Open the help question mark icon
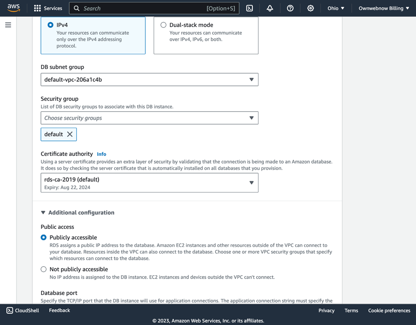Viewport: 416px width, 325px height. [x=290, y=8]
